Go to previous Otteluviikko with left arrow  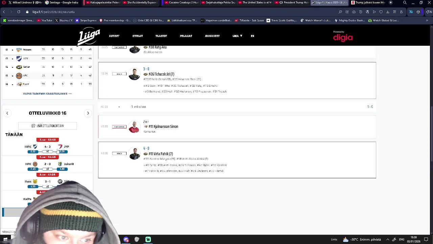tap(7, 113)
